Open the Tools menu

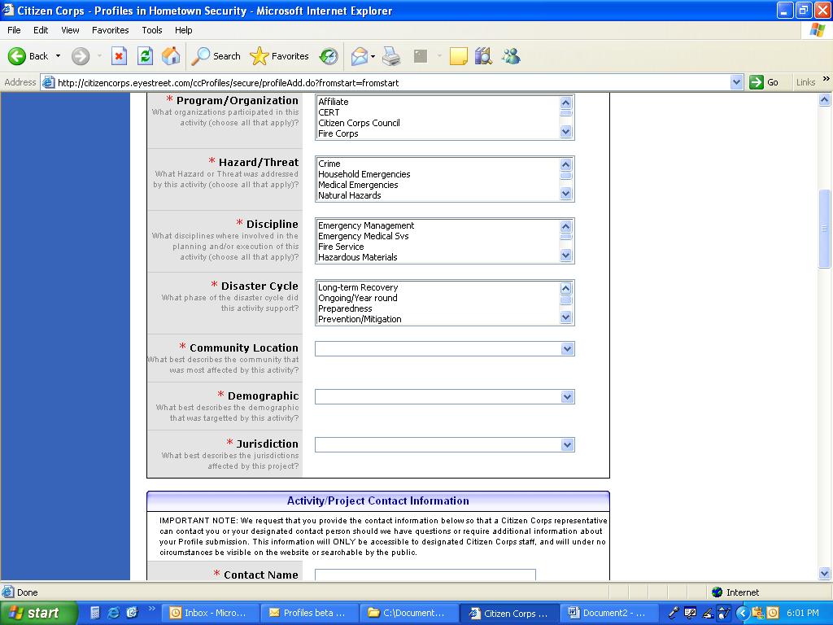coord(152,30)
